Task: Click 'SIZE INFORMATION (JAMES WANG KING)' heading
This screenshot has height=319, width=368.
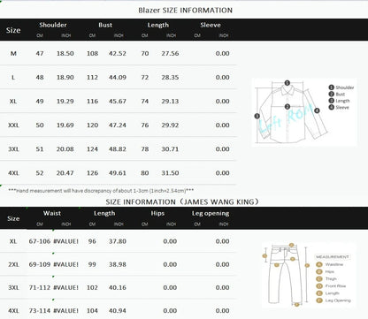Action: point(182,201)
